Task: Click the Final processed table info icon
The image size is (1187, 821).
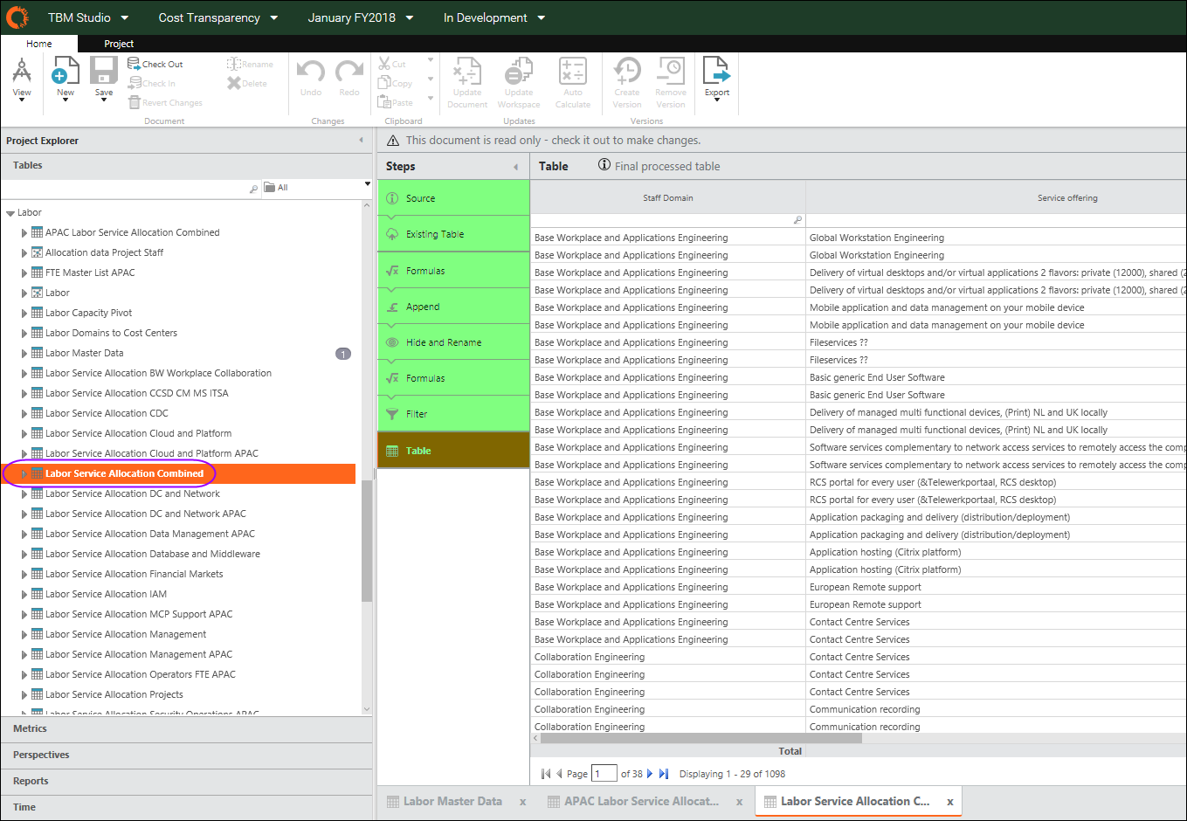Action: pos(604,165)
